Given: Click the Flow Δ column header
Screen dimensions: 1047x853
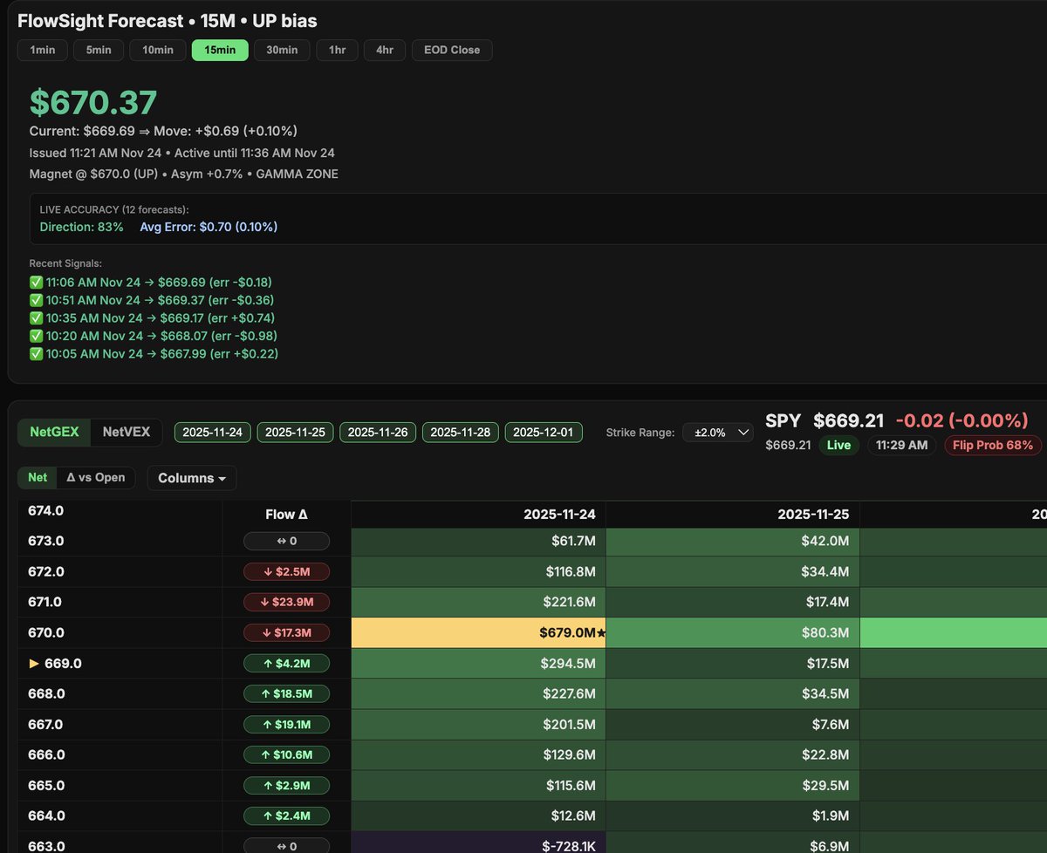Looking at the screenshot, I should (287, 515).
